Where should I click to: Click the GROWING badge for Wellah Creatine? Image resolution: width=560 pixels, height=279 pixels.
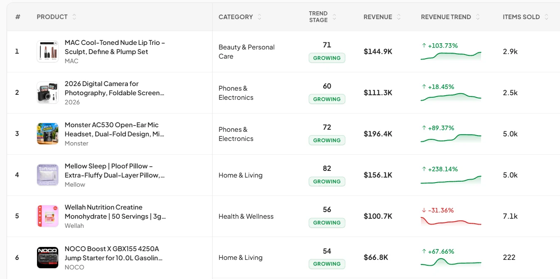tap(327, 222)
